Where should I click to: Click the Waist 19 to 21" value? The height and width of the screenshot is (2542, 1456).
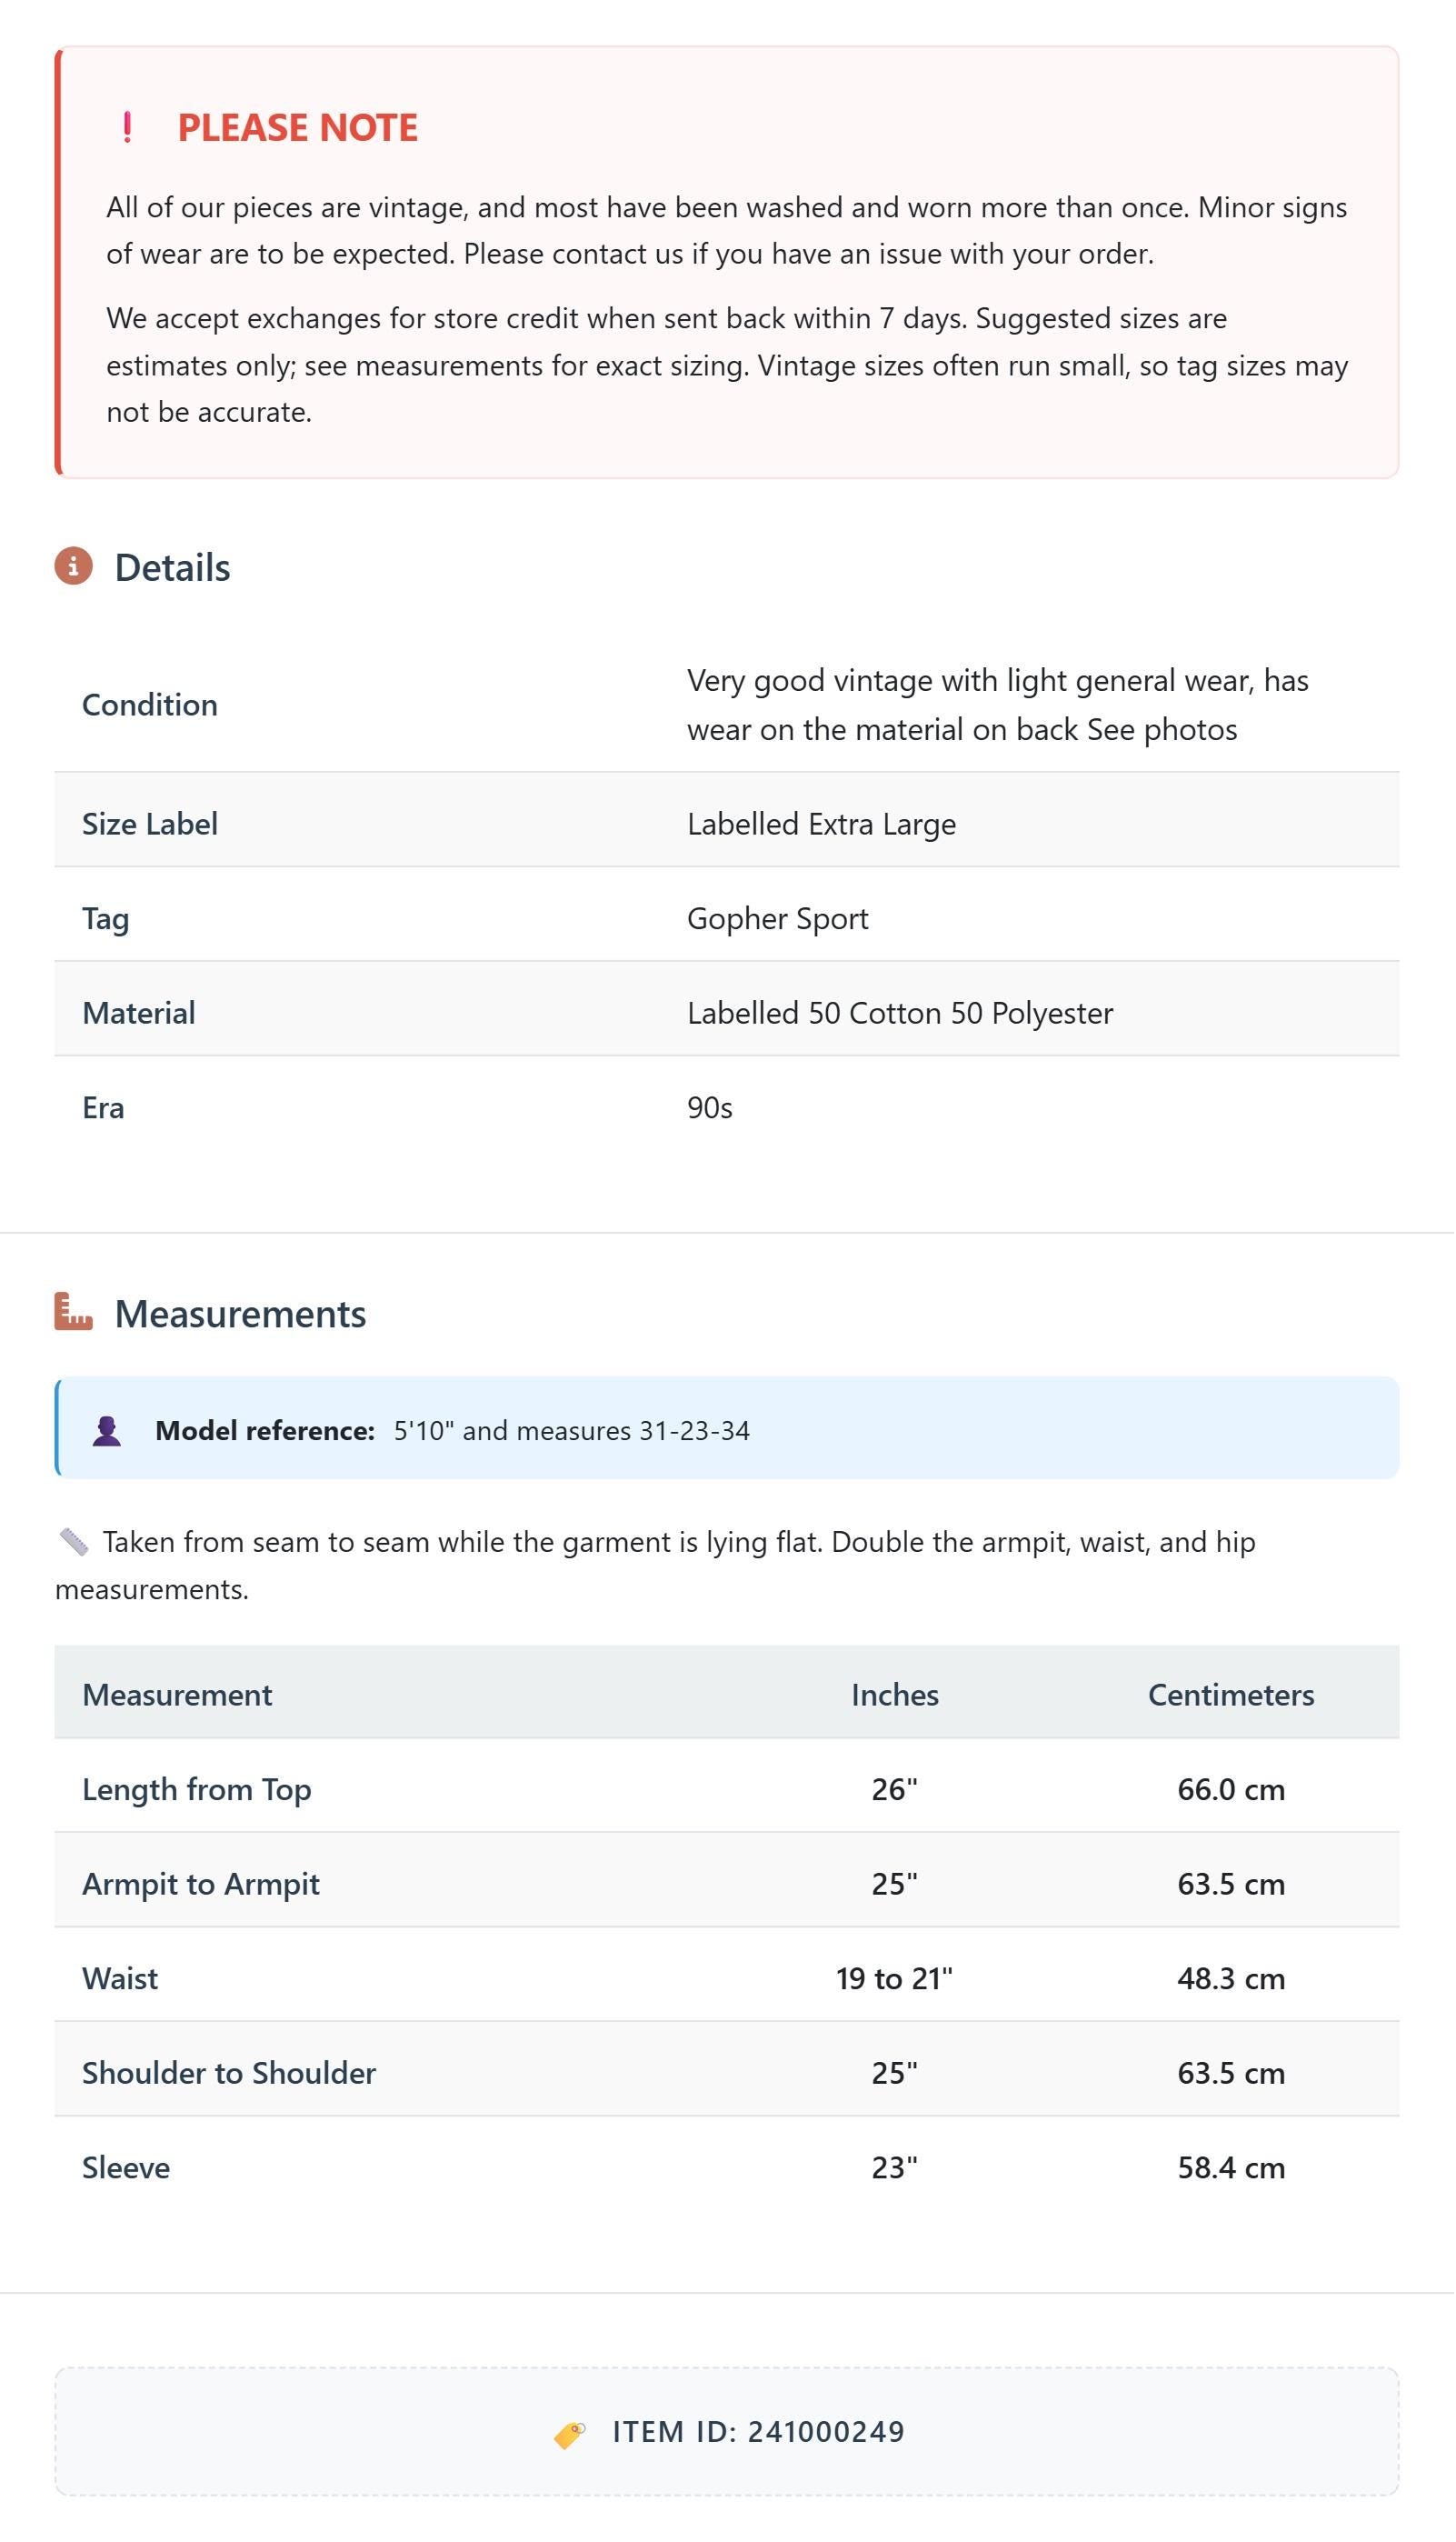(895, 1978)
